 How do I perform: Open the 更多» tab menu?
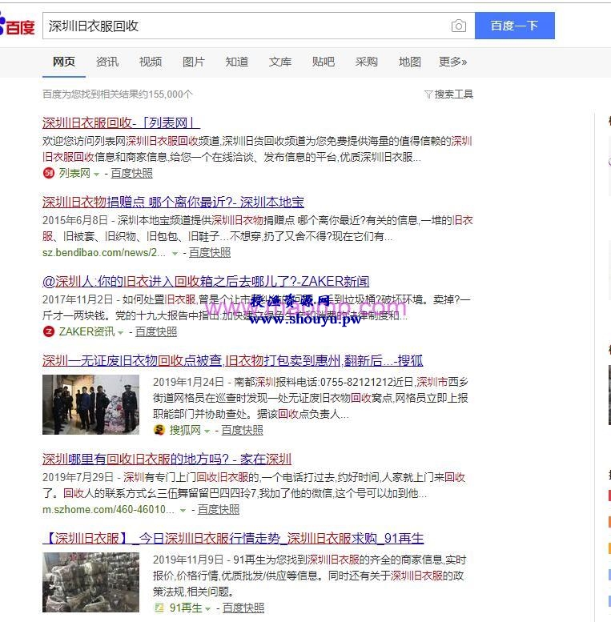(452, 62)
